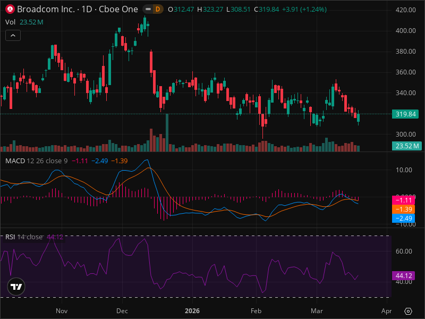The image size is (425, 319).
Task: Click the Nov label on time axis
Action: 62,311
